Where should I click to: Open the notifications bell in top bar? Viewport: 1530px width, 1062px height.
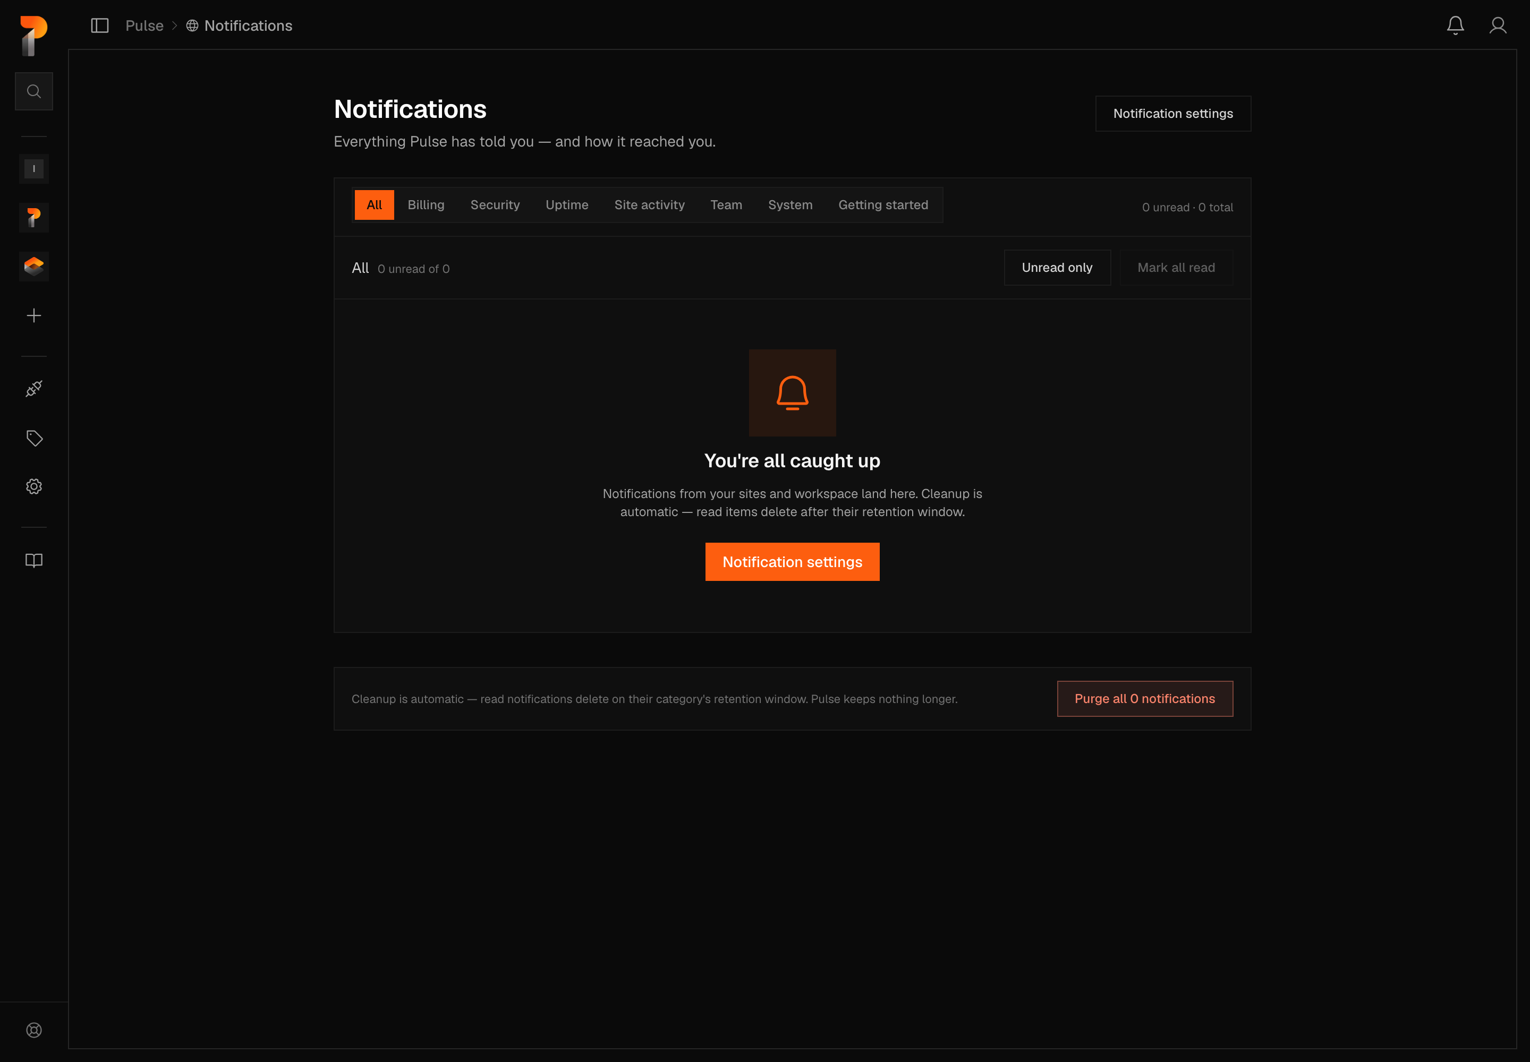pos(1456,25)
